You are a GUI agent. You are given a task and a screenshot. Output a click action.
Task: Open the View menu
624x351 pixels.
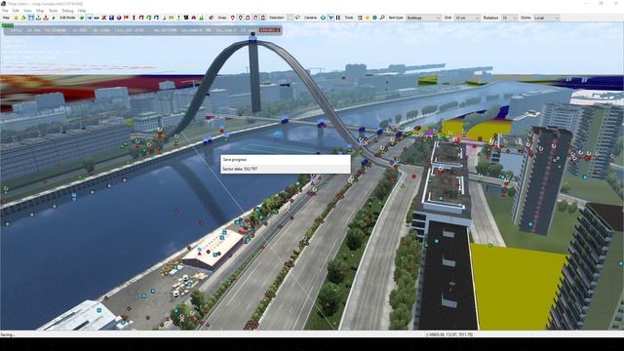point(27,11)
